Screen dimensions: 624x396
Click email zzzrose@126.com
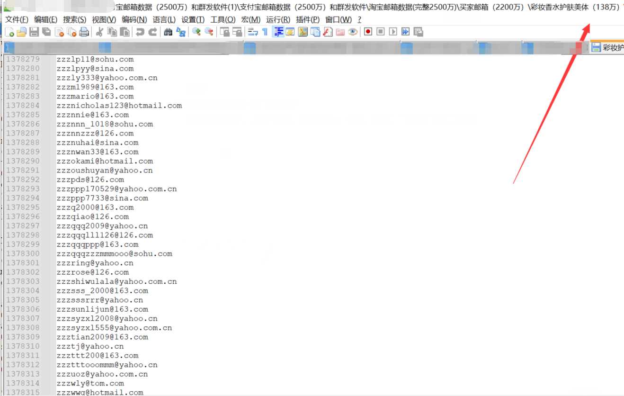pyautogui.click(x=92, y=272)
